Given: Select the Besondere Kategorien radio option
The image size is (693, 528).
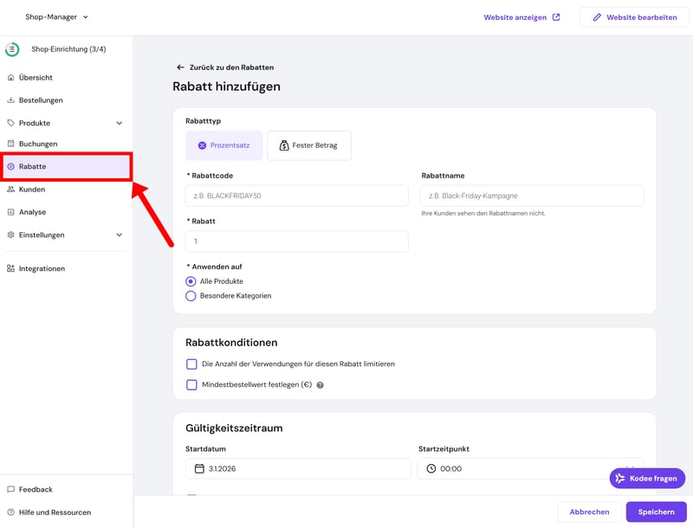Looking at the screenshot, I should [191, 296].
